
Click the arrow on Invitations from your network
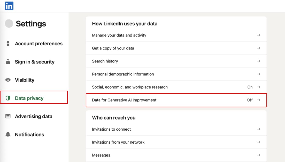point(259,142)
